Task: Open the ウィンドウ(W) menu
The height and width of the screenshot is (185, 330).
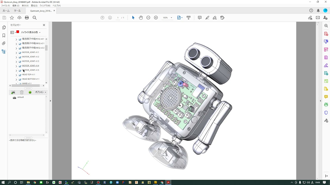Action: pyautogui.click(x=45, y=6)
